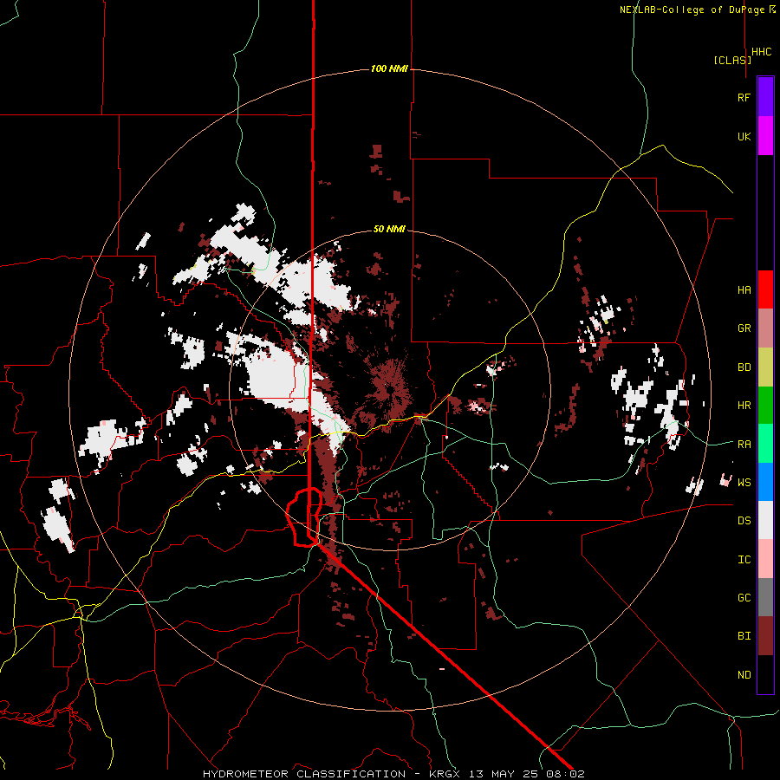This screenshot has width=780, height=780.
Task: Choose the WS blue legend swatch
Action: (x=765, y=482)
